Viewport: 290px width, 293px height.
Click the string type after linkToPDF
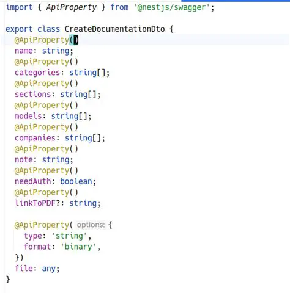(83, 203)
